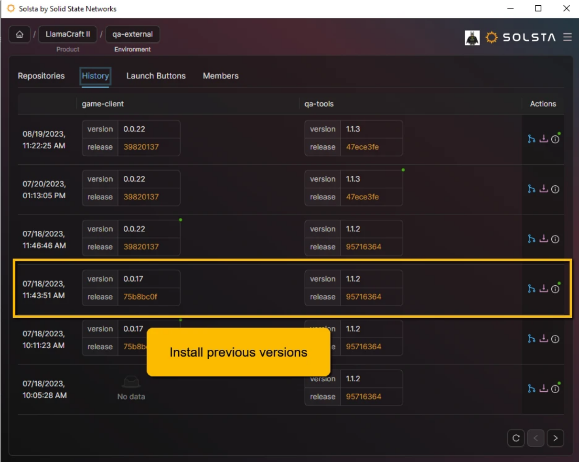Click the branch icon for 08/19/2023 11:22:25 AM row
This screenshot has width=579, height=462.
[531, 139]
